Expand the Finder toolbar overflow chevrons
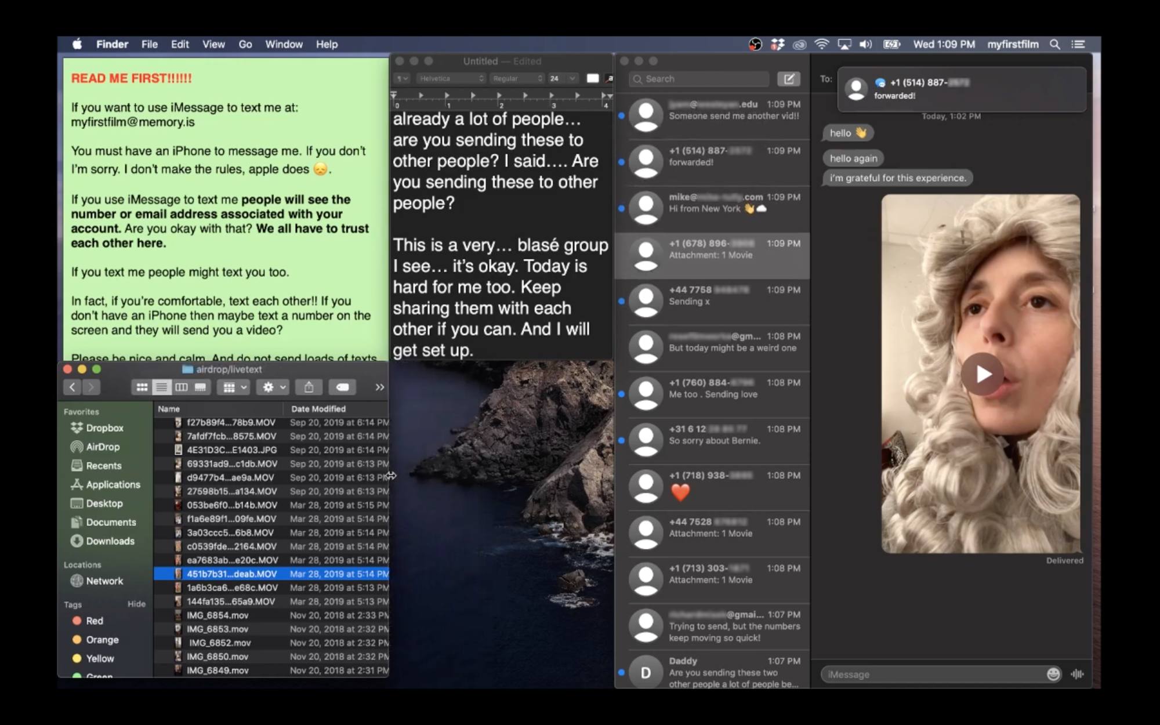 (x=379, y=387)
